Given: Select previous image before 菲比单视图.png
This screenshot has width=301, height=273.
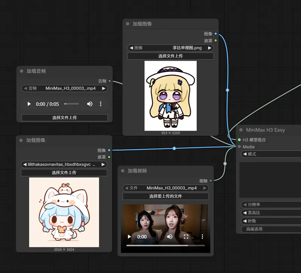Looking at the screenshot, I should [131, 48].
